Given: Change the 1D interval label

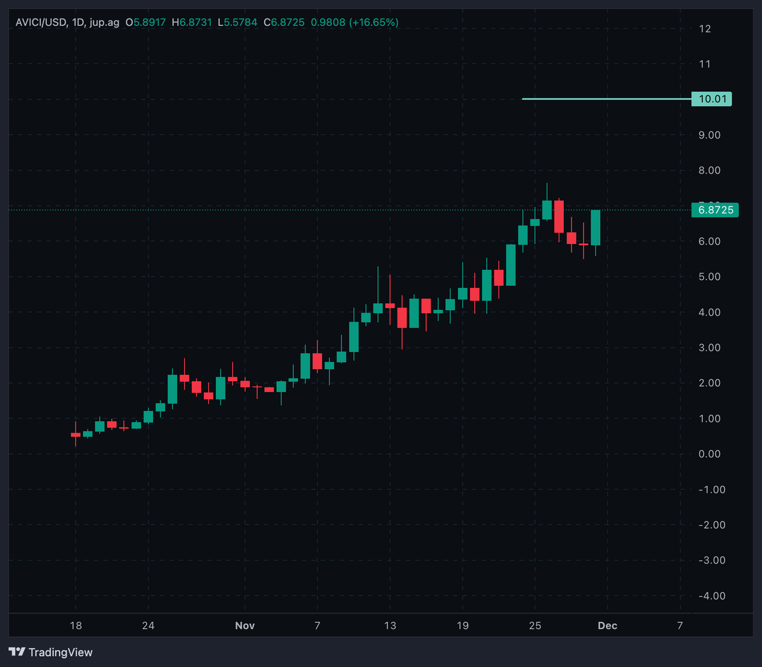Looking at the screenshot, I should (79, 22).
